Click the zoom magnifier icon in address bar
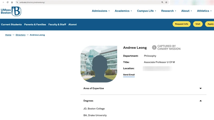Screen dimensions: 214x120 click(x=162, y=2)
